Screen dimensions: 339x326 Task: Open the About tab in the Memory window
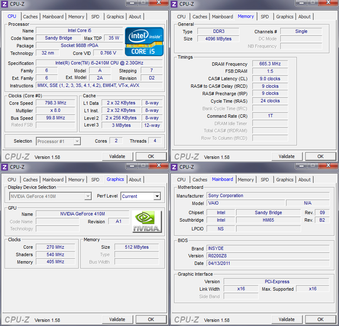point(304,17)
